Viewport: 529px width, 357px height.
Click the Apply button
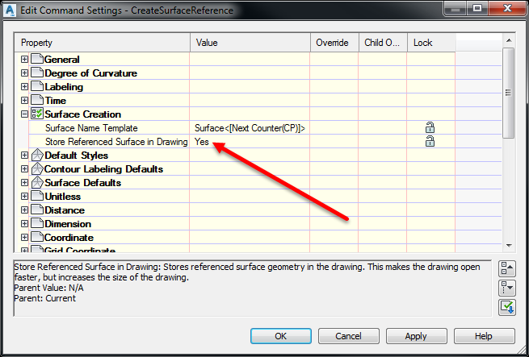pos(416,336)
